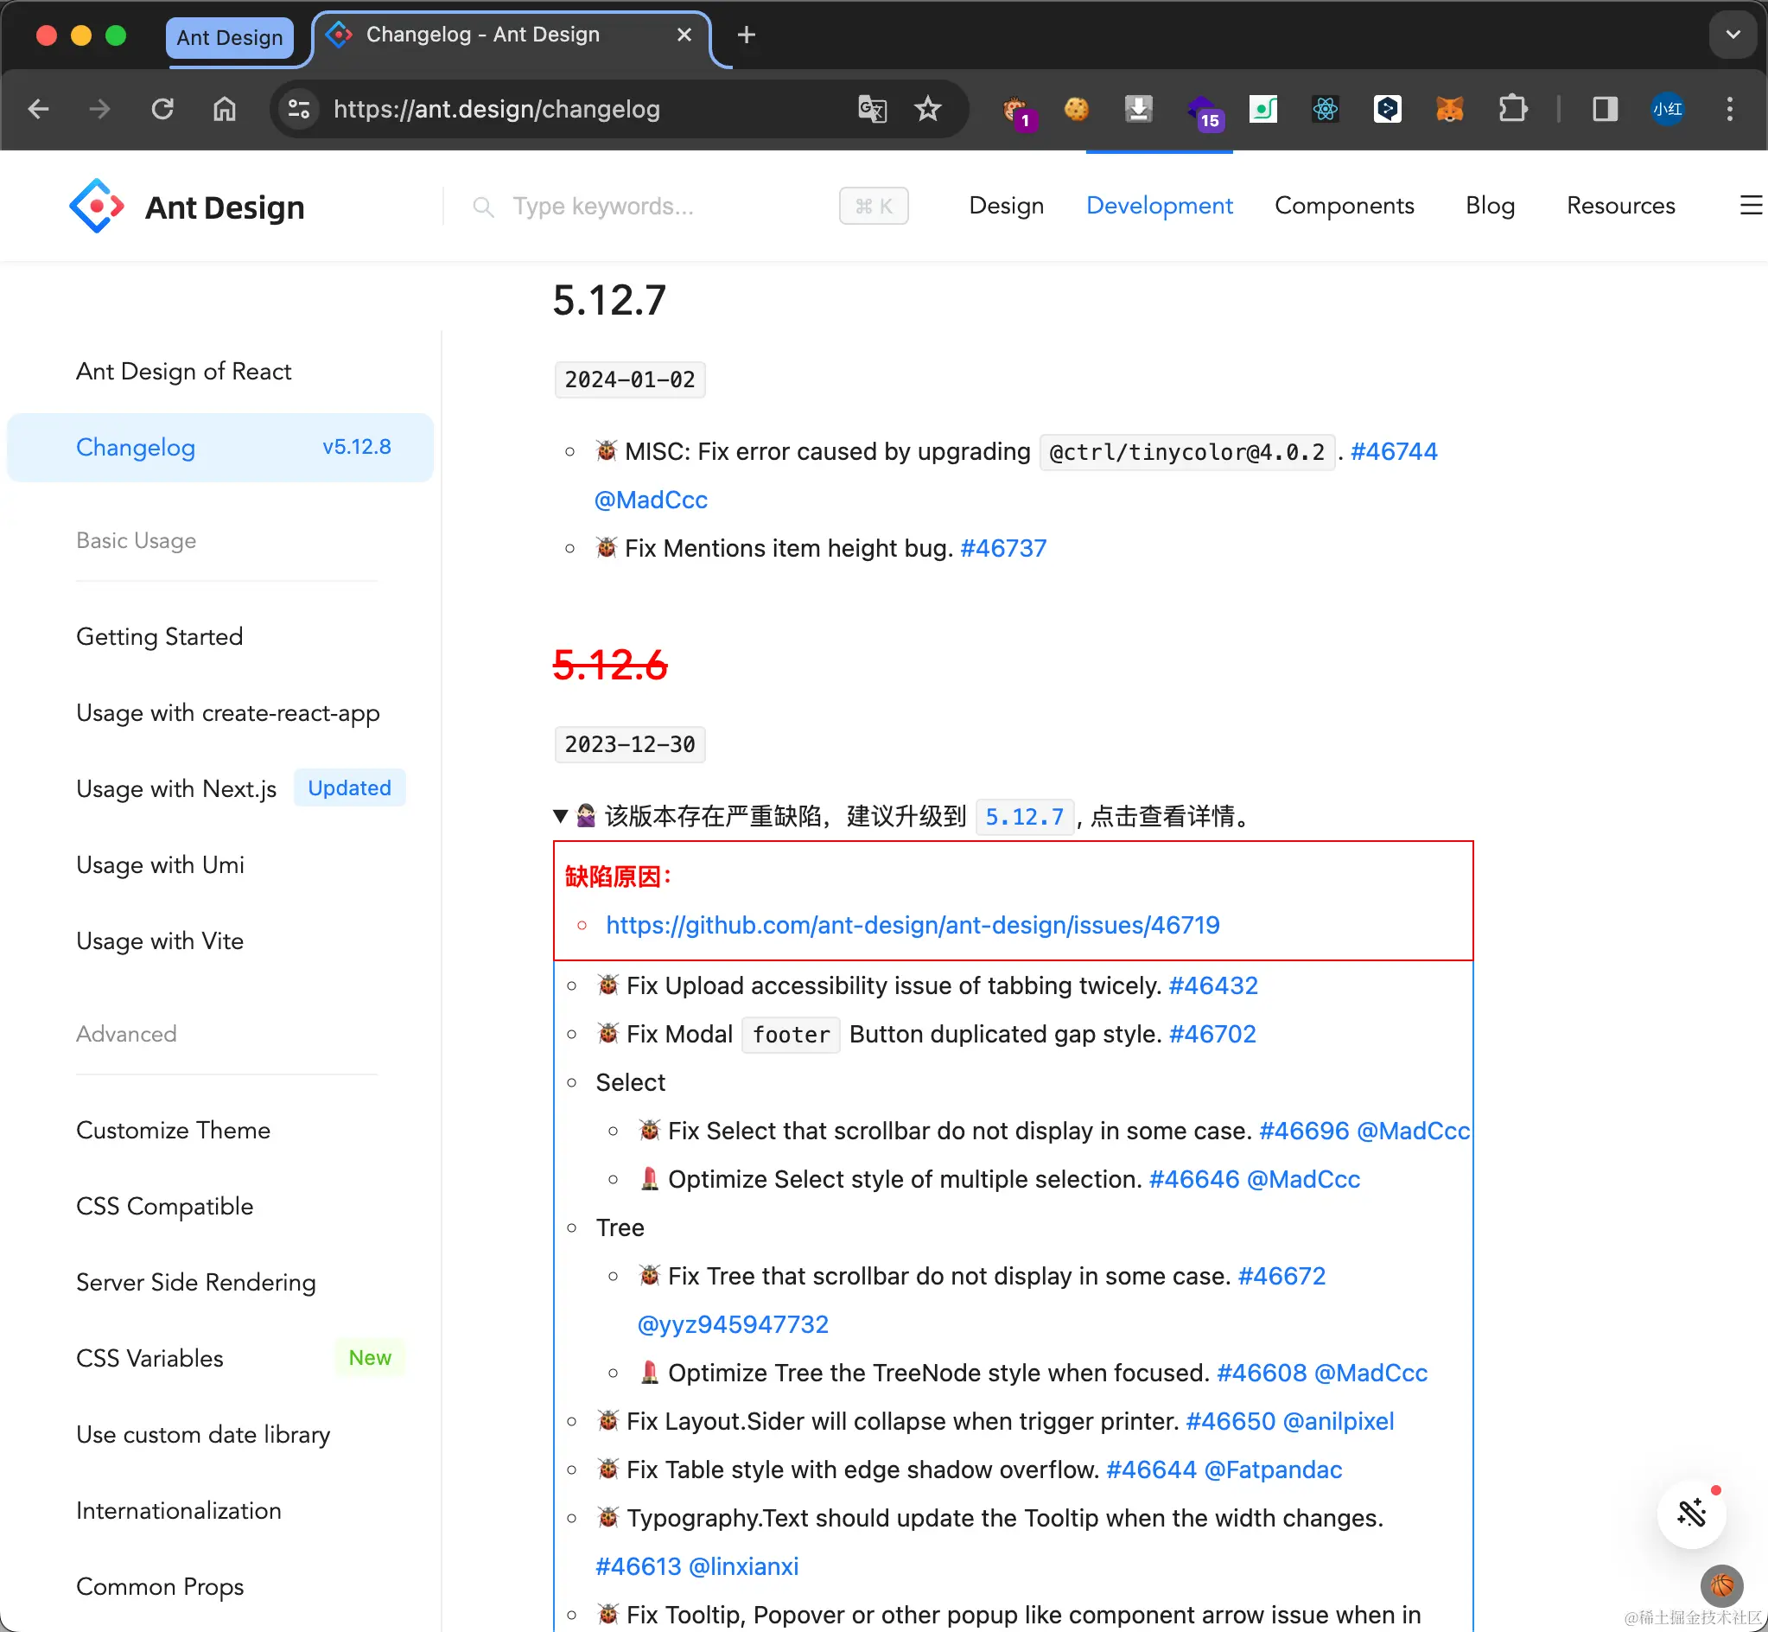Click the green-and-white square extension icon
1768x1632 pixels.
(x=1263, y=109)
